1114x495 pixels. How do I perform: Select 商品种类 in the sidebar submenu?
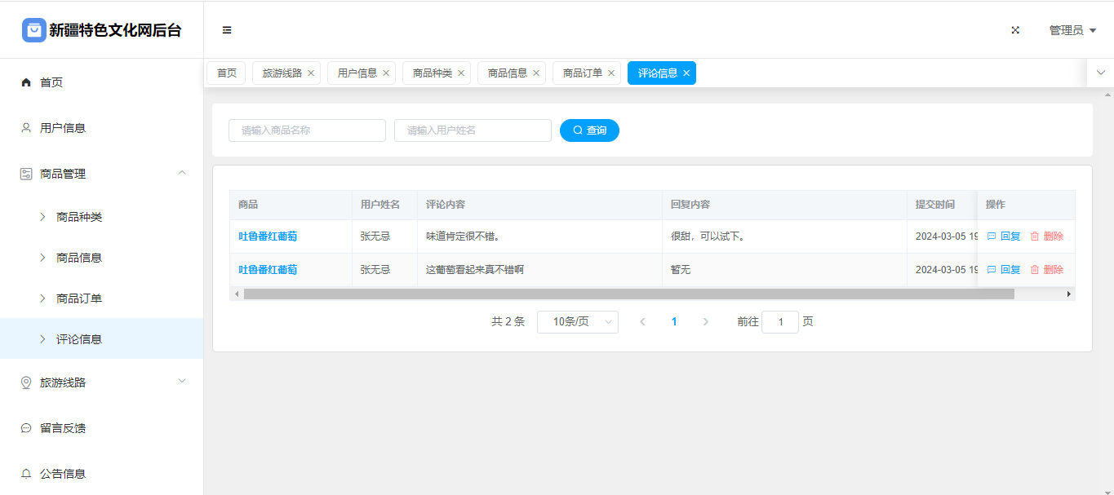point(79,217)
